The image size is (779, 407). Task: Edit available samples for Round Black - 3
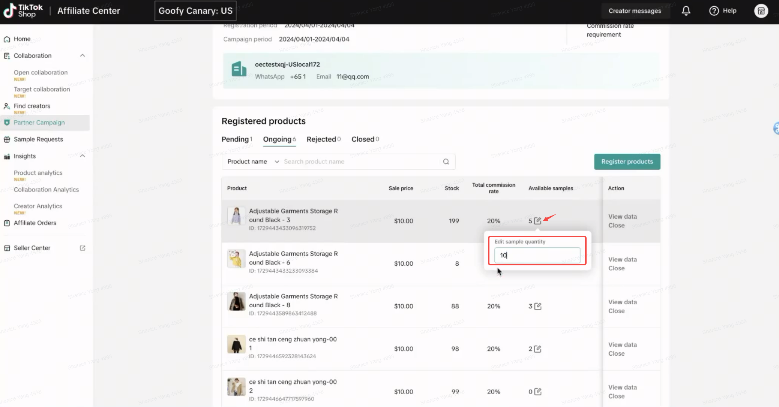(x=537, y=221)
